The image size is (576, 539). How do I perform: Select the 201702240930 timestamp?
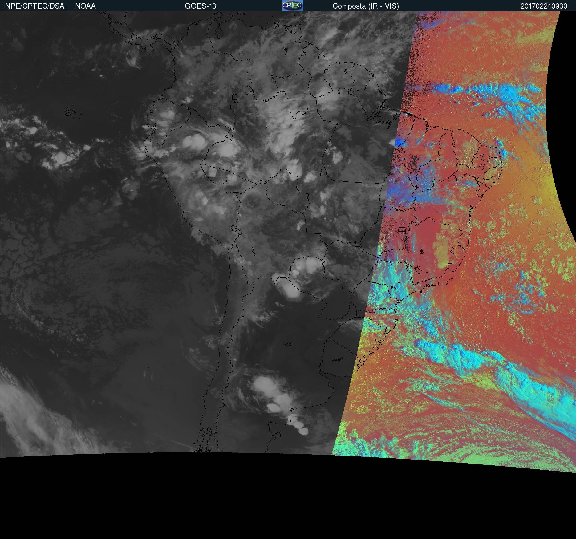(544, 6)
